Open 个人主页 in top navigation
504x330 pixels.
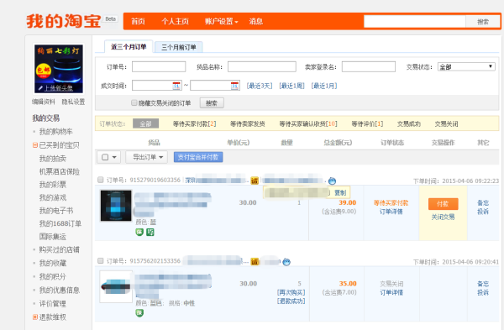coord(175,22)
